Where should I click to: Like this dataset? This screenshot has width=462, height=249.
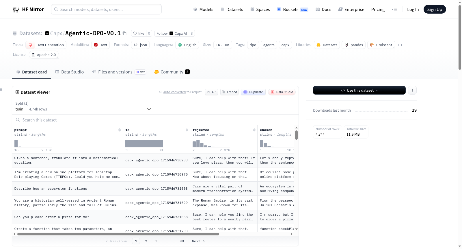(x=139, y=33)
